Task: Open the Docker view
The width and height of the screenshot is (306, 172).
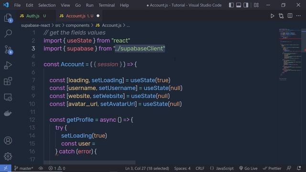Action: point(8,113)
